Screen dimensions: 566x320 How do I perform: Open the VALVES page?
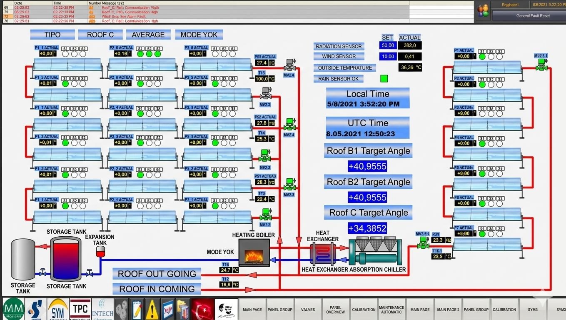(x=308, y=310)
